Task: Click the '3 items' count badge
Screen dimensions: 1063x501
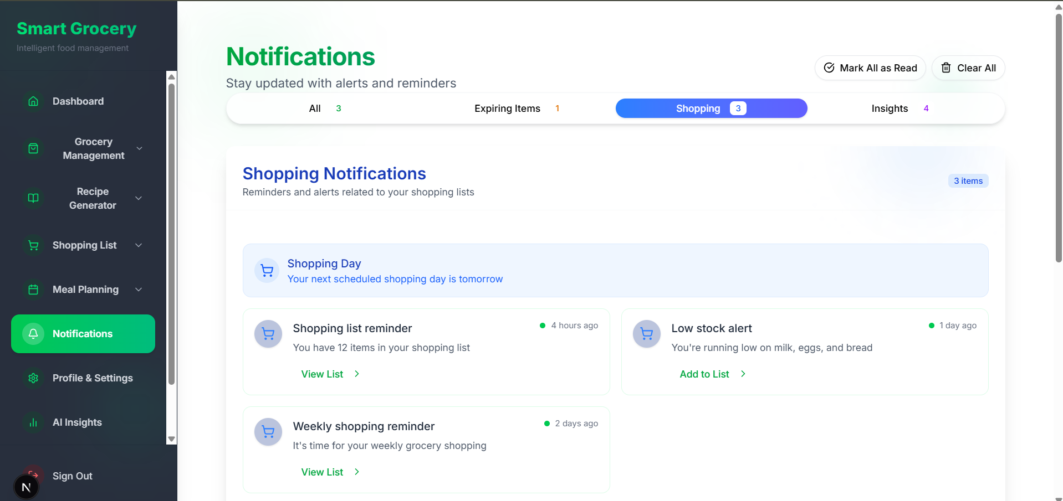Action: point(968,181)
